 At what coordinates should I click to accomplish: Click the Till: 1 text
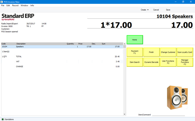click(x=29, y=26)
